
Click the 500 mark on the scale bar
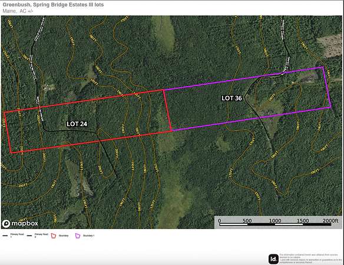click(247, 221)
